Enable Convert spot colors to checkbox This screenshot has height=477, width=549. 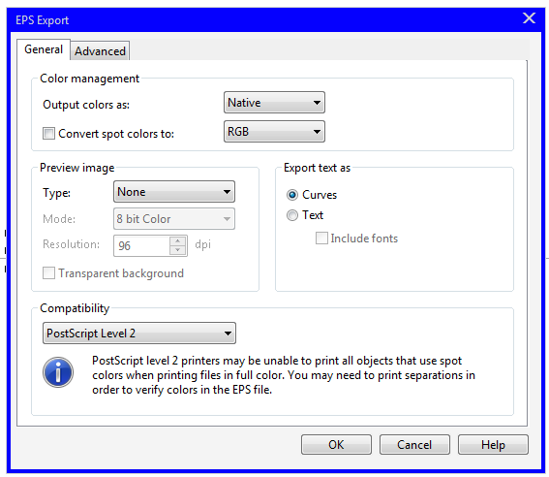click(48, 133)
